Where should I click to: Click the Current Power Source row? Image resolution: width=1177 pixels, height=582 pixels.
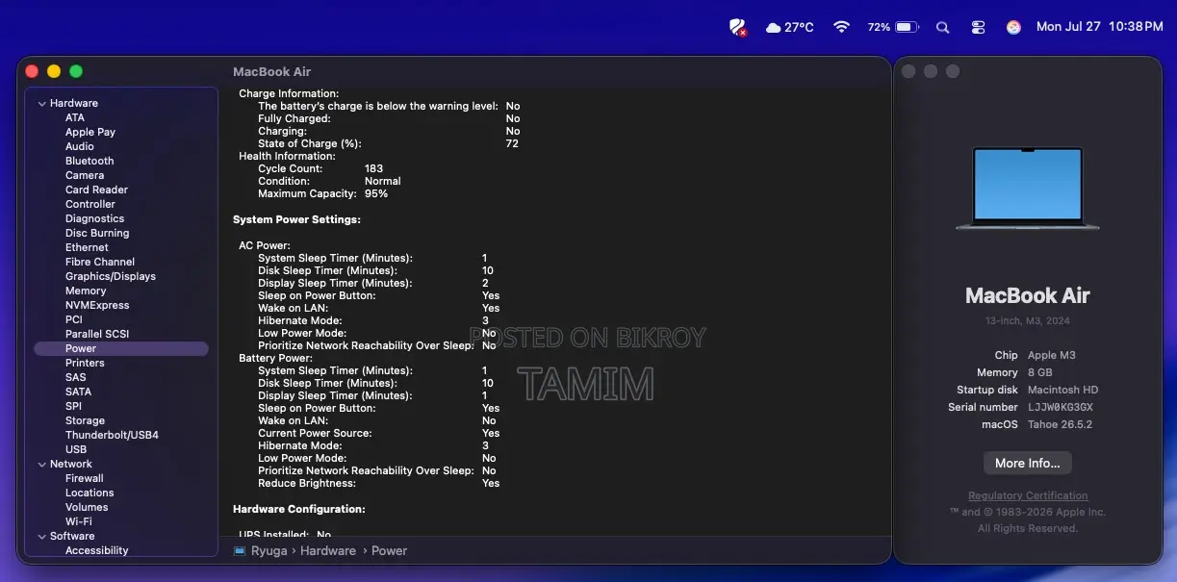(379, 433)
